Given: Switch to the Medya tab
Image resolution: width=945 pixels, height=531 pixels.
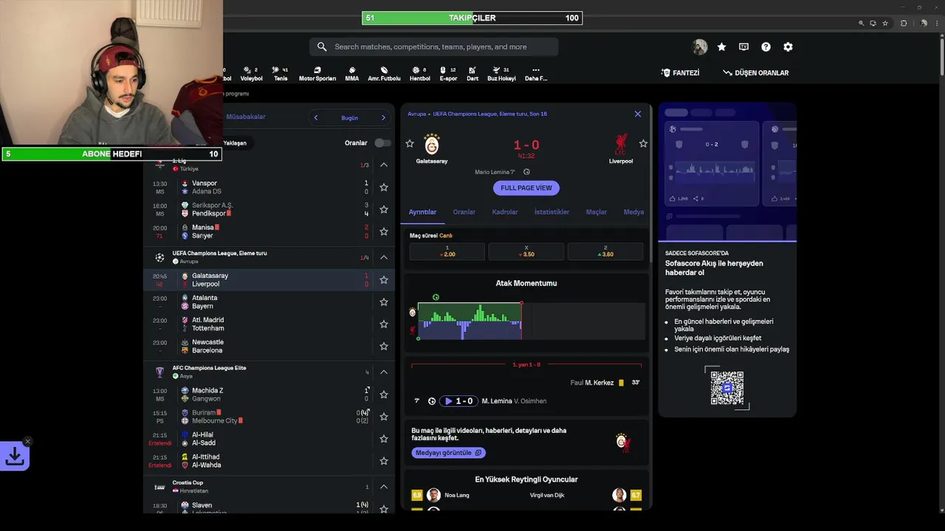Looking at the screenshot, I should 633,212.
